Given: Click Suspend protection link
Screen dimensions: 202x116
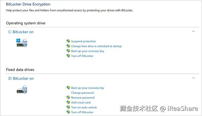Looking at the screenshot, I should point(83,41).
